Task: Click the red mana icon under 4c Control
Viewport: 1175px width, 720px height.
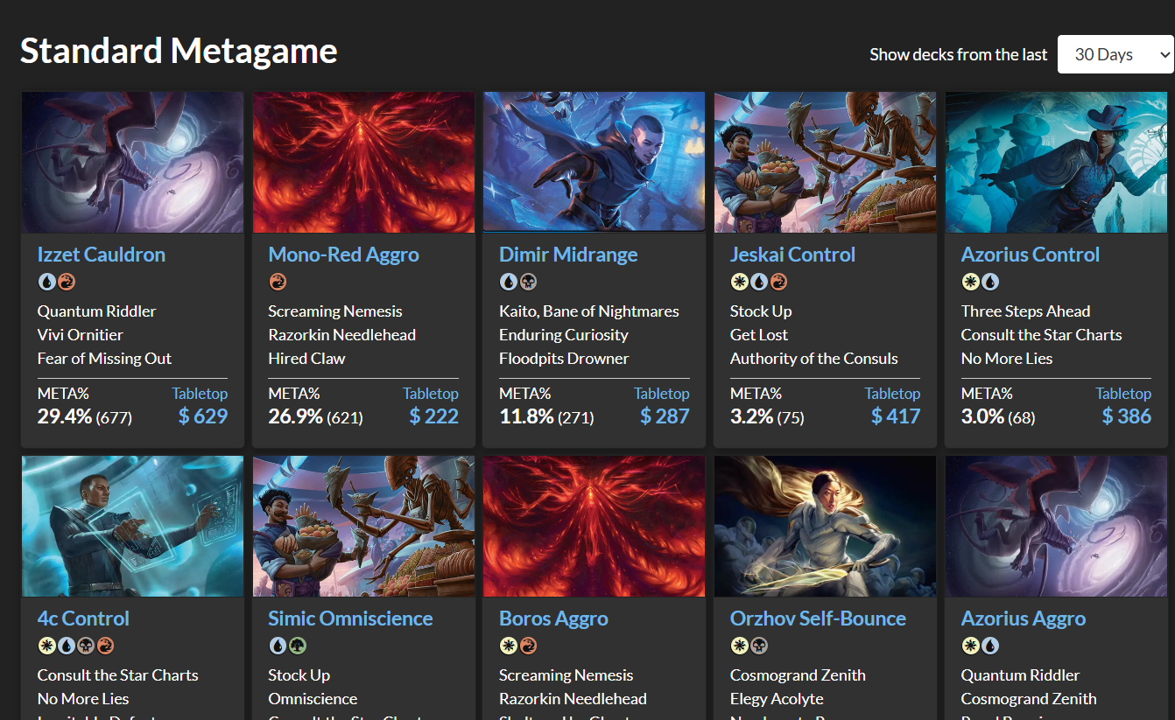Action: 107,646
